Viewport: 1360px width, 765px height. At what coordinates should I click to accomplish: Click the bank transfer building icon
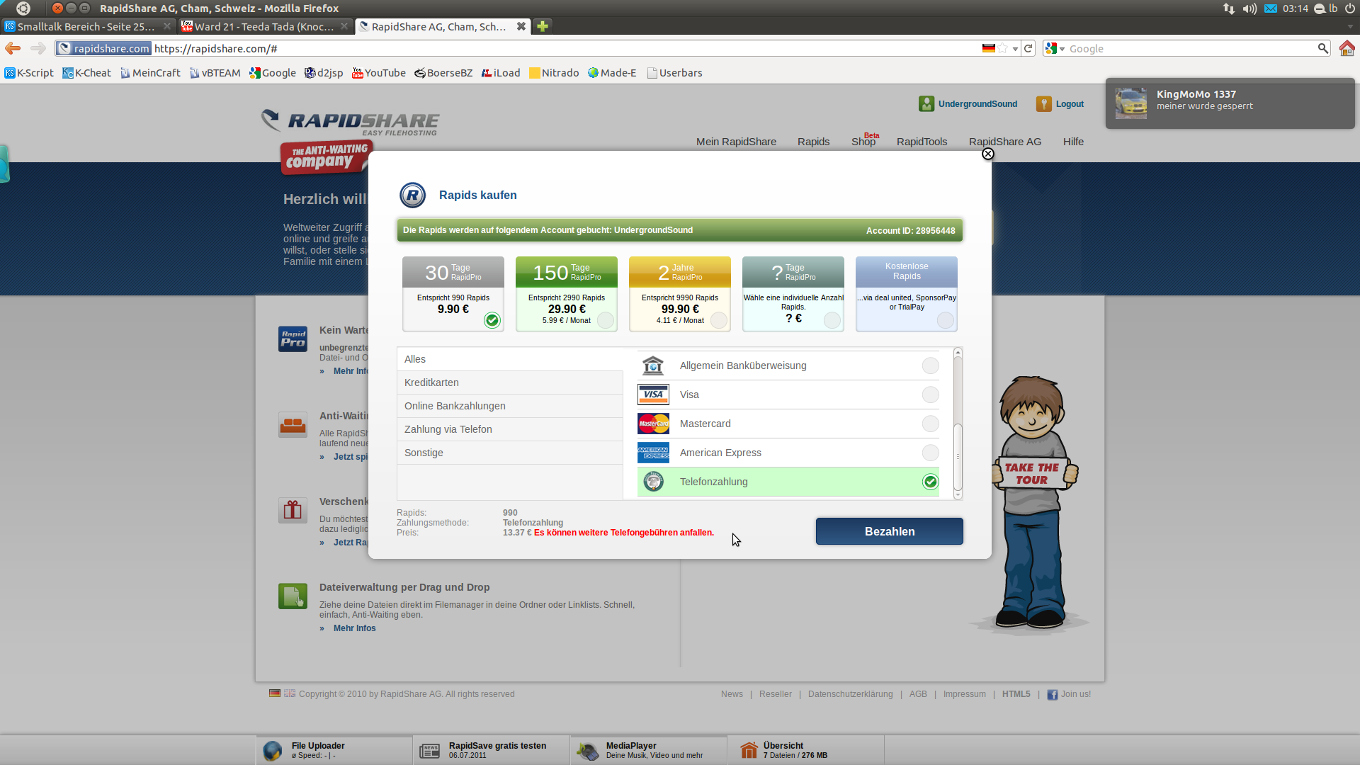(653, 365)
